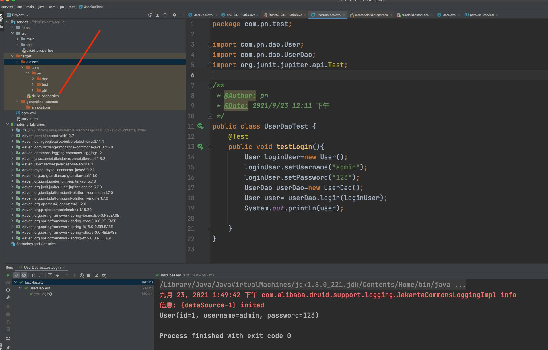
Task: Click Collapse All in the Project toolbar
Action: click(165, 15)
